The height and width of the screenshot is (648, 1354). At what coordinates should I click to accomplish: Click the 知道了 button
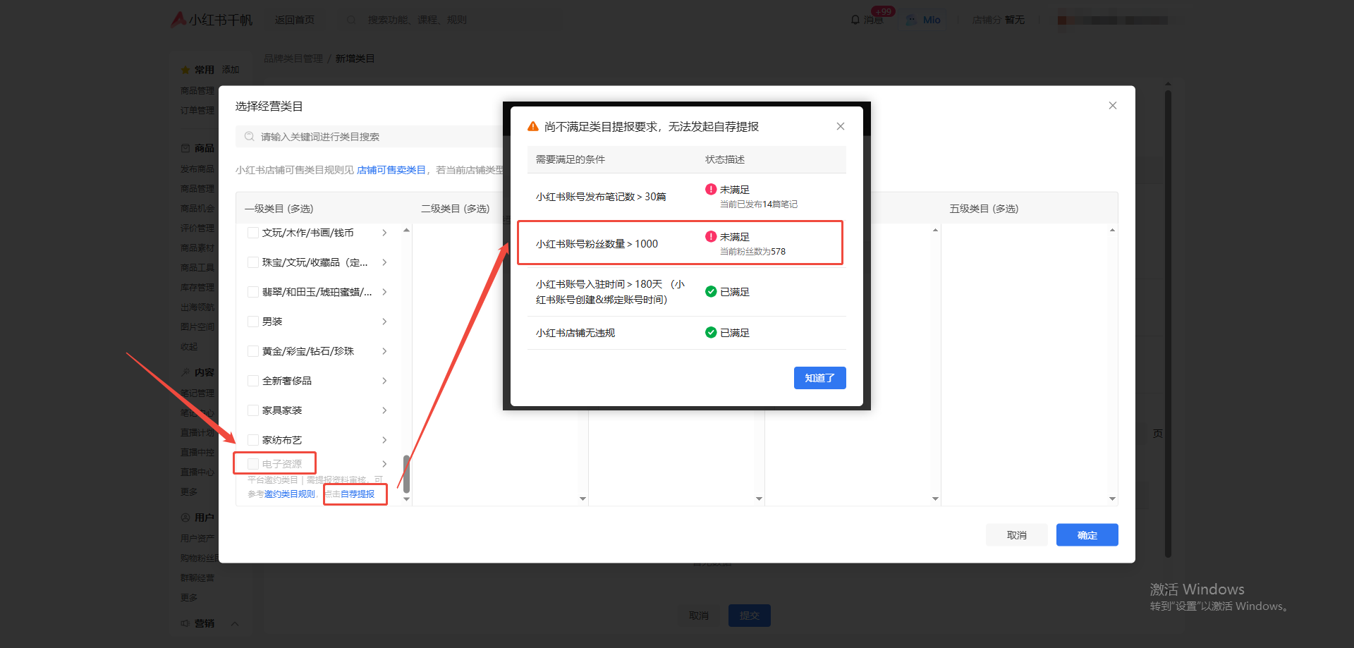(x=819, y=378)
